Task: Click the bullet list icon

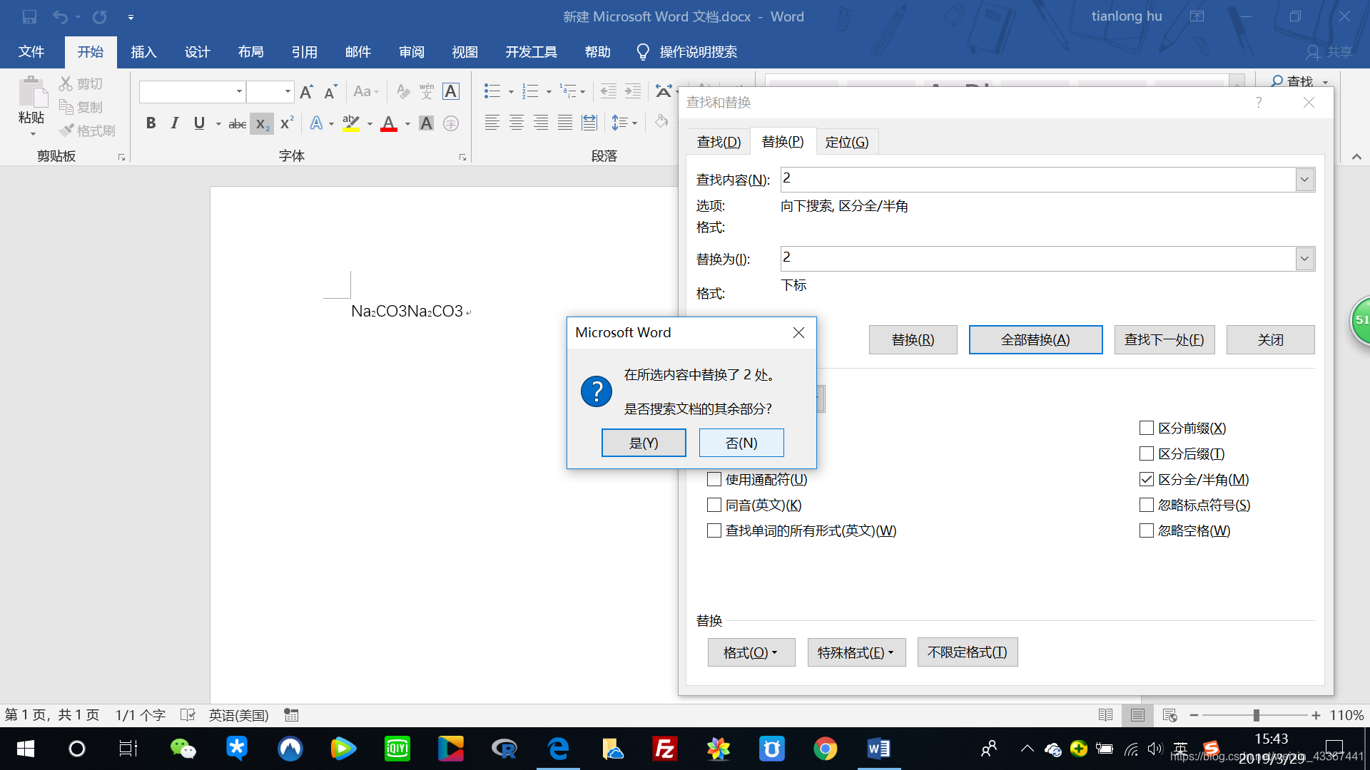Action: pos(492,91)
